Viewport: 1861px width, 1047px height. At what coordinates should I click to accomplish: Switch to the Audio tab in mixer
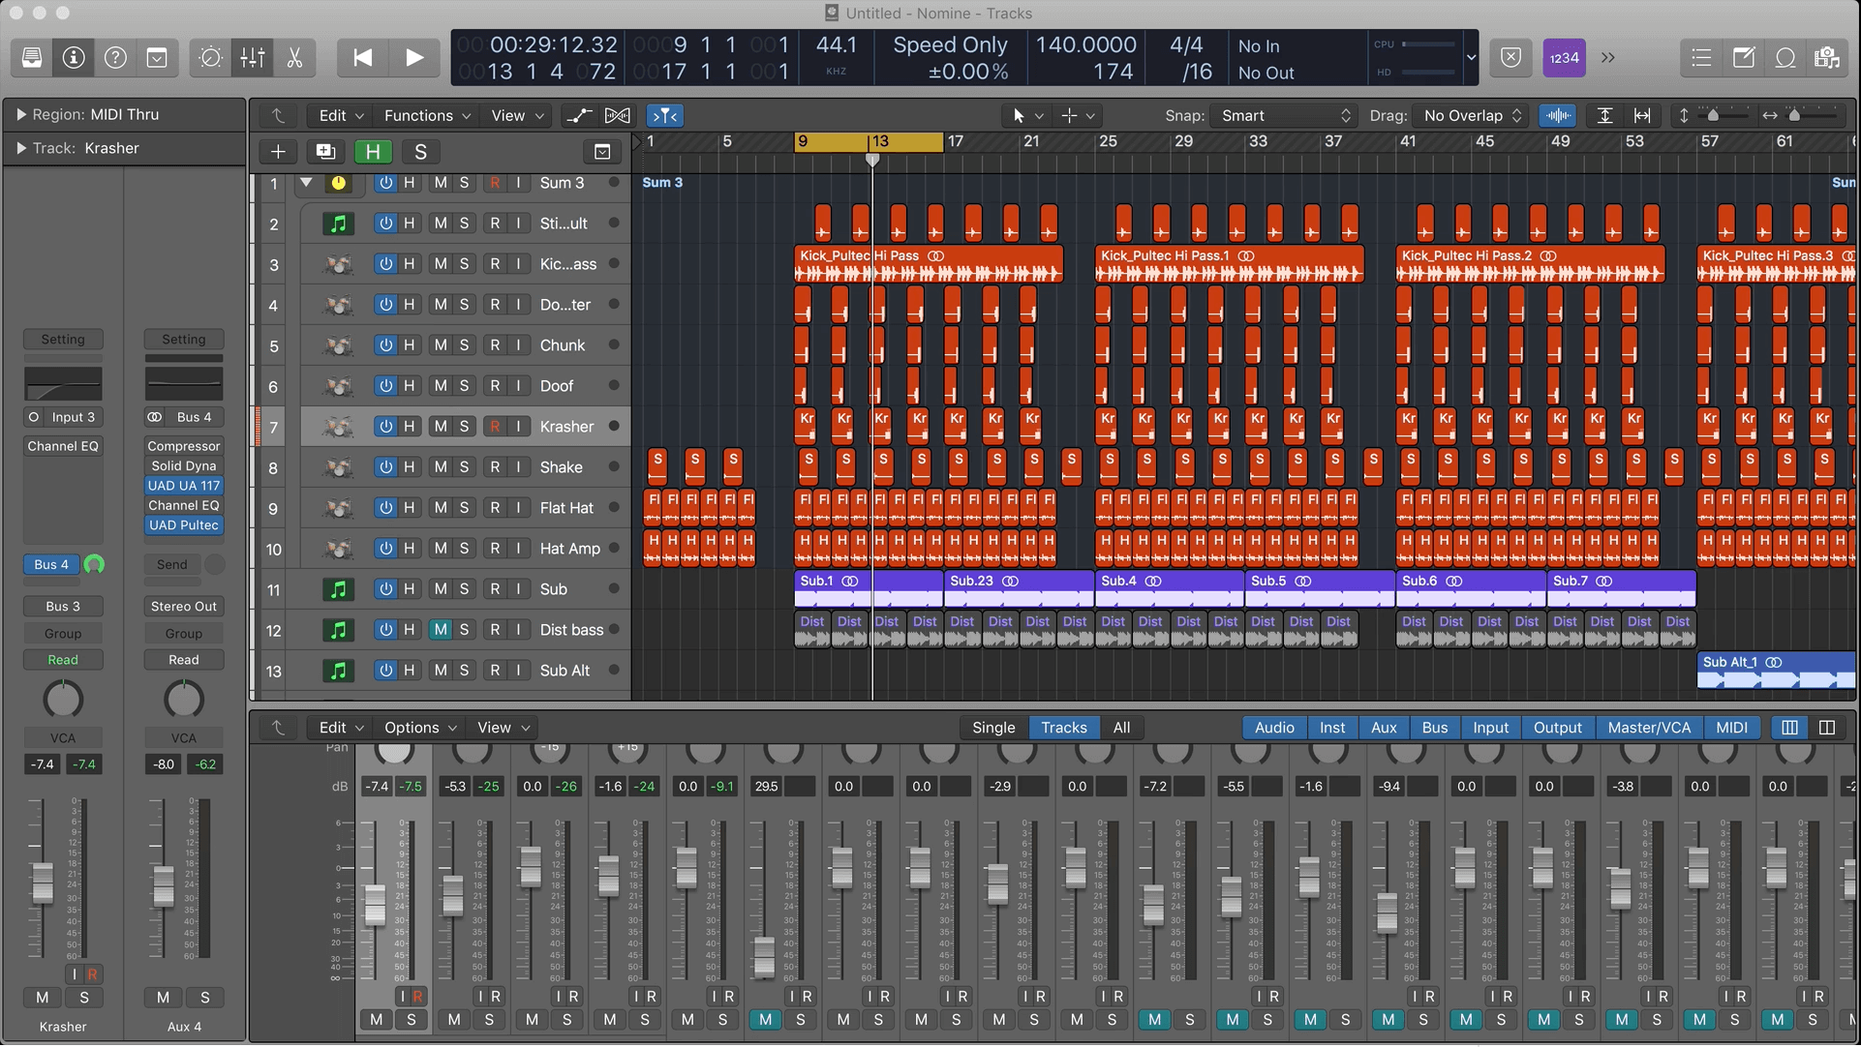(1273, 728)
